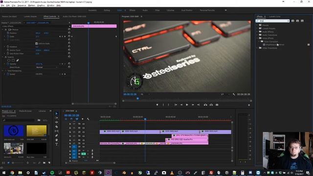Toggle Uniform Scale checkbox
Image resolution: width=313 pixels, height=176 pixels.
37,44
